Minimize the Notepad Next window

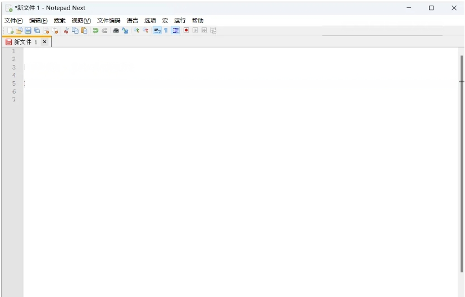pyautogui.click(x=409, y=8)
